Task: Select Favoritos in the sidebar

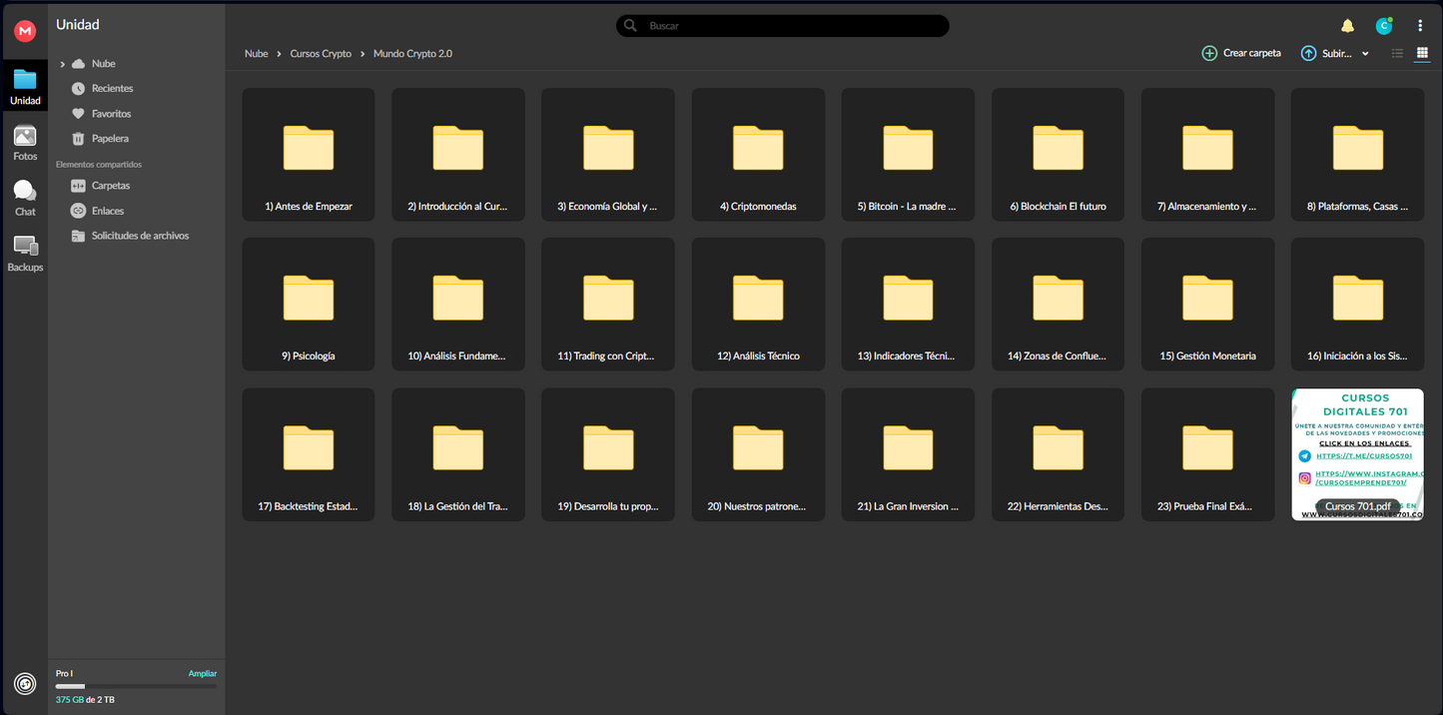Action: click(x=111, y=114)
